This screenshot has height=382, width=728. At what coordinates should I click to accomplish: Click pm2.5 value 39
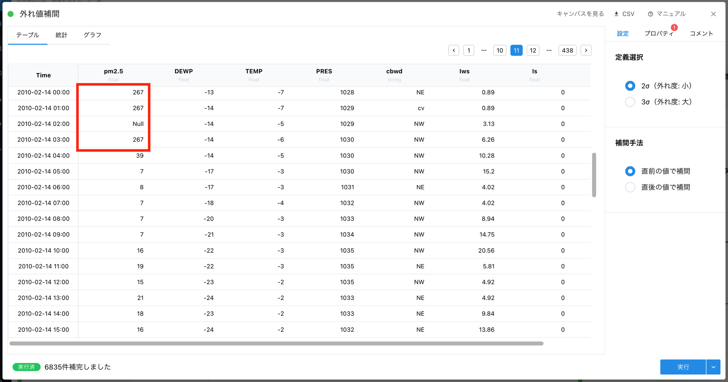click(140, 155)
